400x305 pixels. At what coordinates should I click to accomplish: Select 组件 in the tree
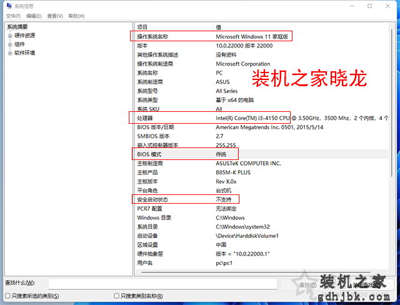click(19, 44)
